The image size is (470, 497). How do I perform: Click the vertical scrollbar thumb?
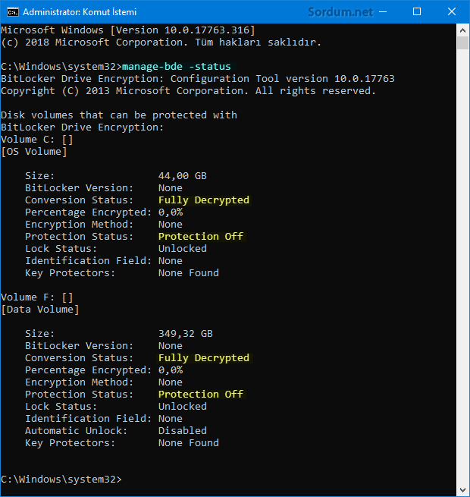pos(462,42)
